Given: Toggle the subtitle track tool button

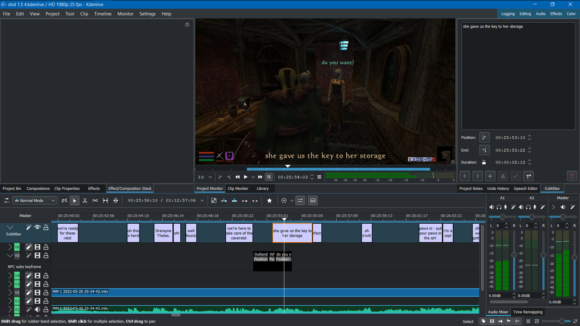Looking at the screenshot, I should pos(313,201).
